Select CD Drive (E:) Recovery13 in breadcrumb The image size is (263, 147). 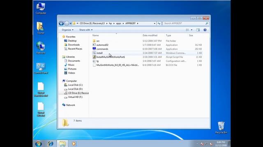pyautogui.click(x=92, y=23)
